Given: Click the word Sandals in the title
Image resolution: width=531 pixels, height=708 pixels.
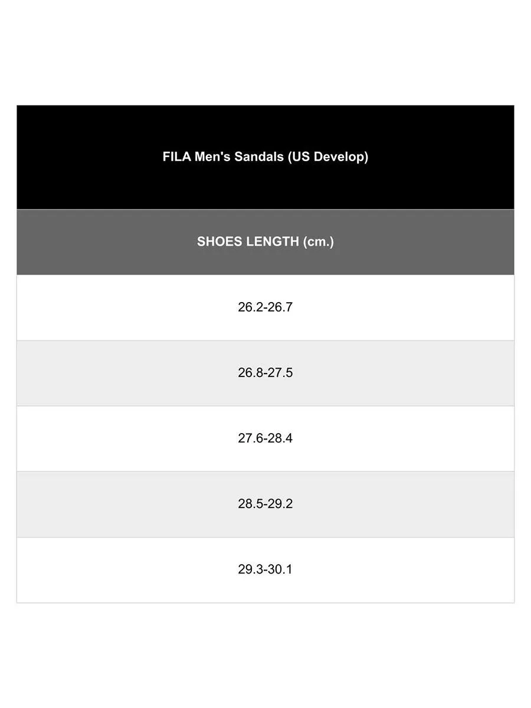Looking at the screenshot, I should (x=260, y=157).
